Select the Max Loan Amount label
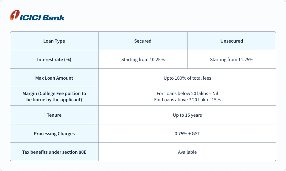Screen dimensions: 286x171 54,78
